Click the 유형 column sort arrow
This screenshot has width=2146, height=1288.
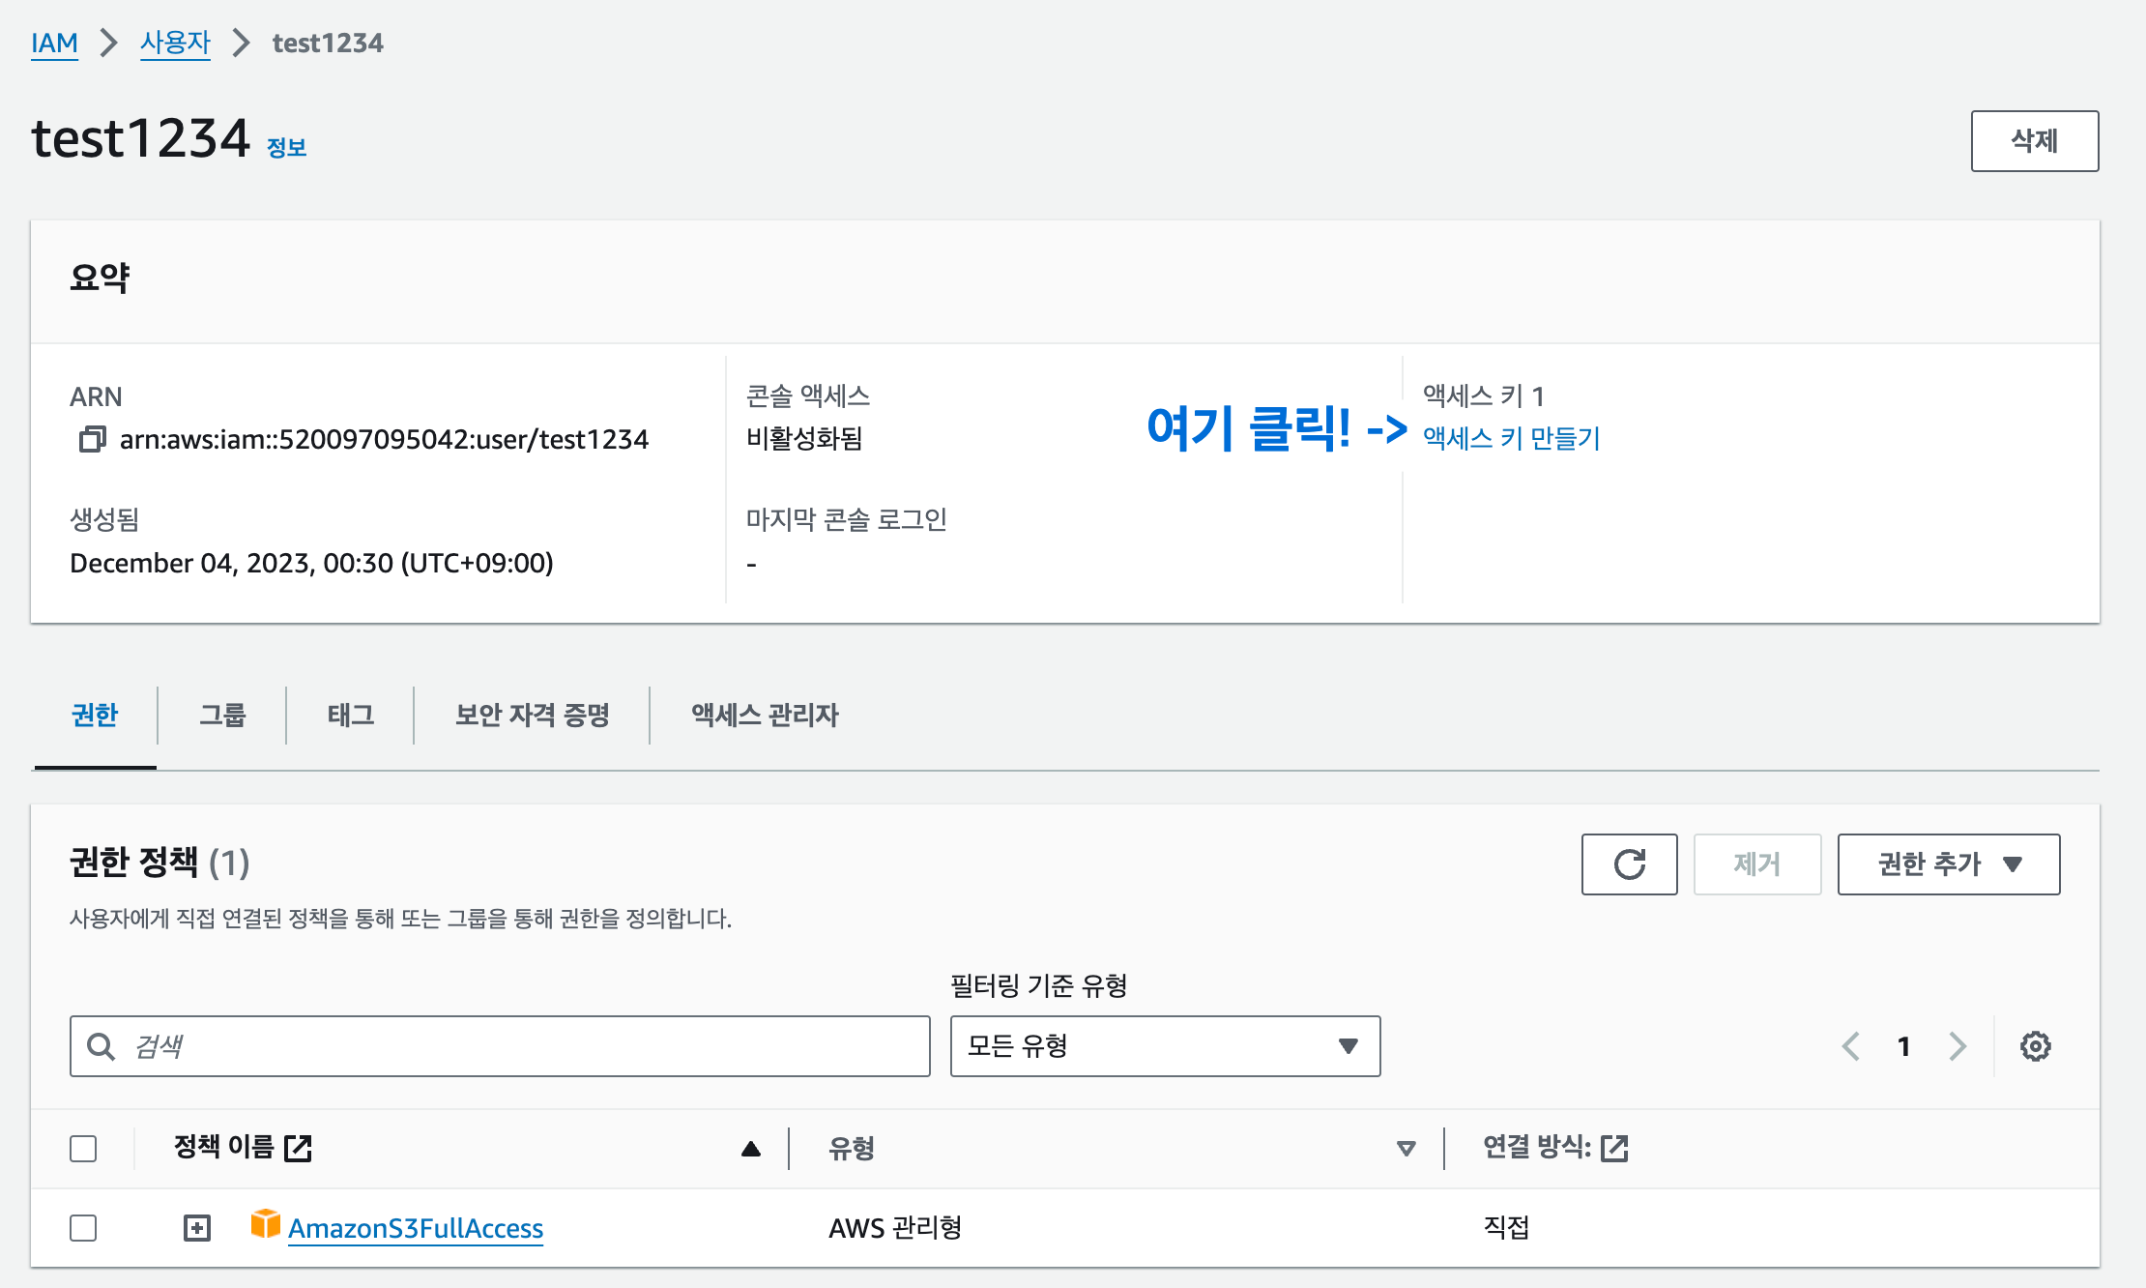coord(1406,1149)
